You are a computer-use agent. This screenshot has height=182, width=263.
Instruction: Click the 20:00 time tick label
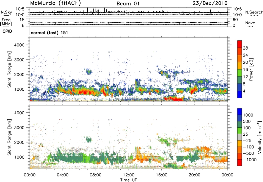tap(195, 175)
